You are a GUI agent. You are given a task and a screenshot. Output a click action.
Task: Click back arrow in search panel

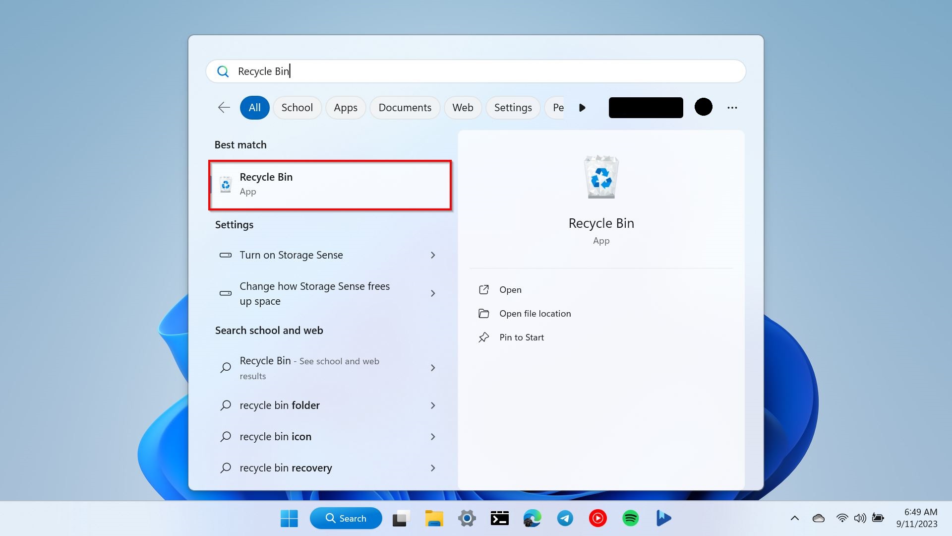[x=224, y=107]
